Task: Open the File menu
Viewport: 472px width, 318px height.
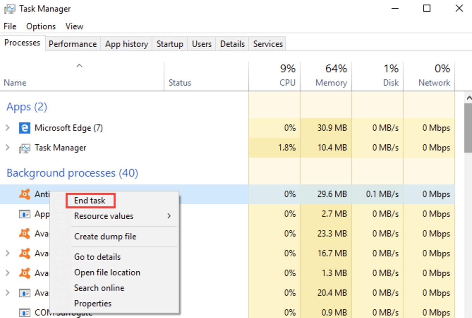Action: (10, 26)
